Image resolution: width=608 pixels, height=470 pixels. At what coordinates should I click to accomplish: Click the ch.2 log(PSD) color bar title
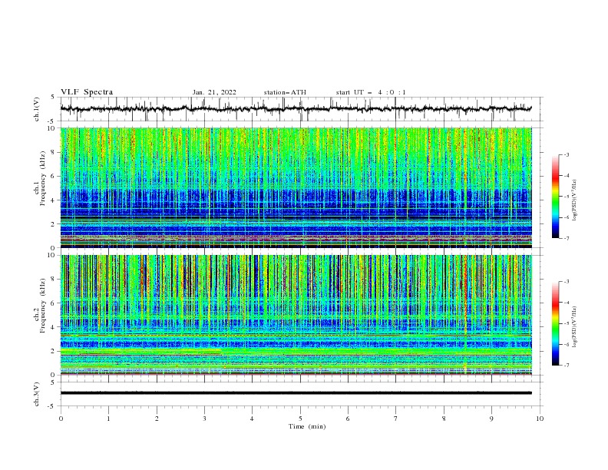(x=575, y=326)
